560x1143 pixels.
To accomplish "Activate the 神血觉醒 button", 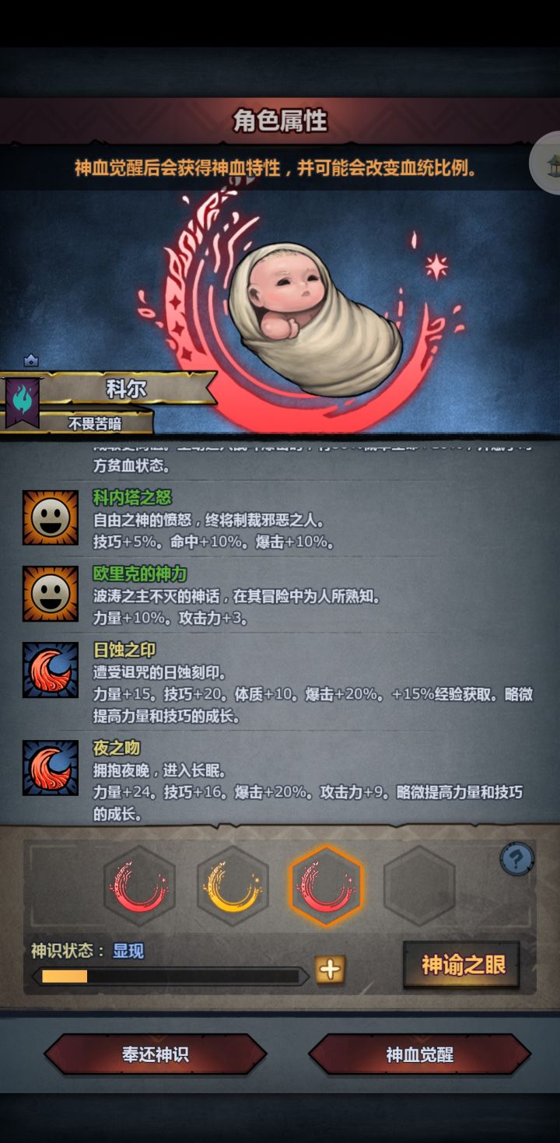I will [420, 1055].
